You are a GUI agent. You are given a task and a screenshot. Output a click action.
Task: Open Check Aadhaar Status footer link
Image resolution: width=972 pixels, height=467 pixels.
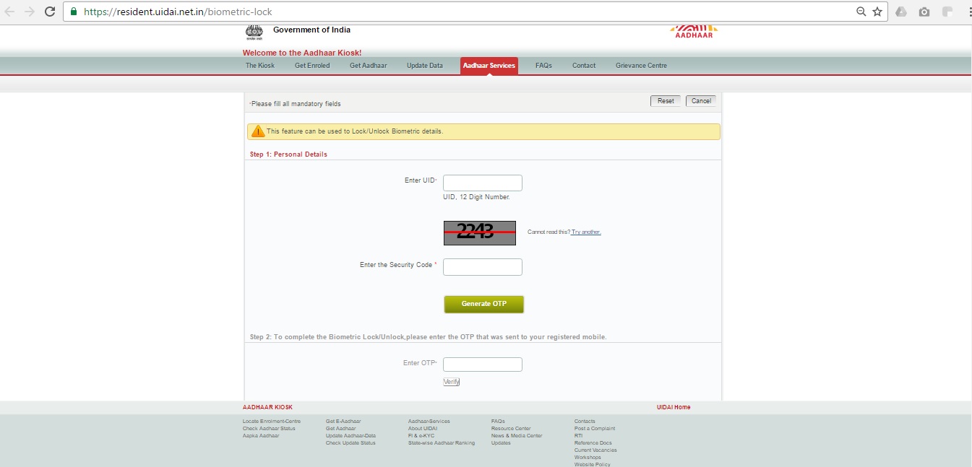[x=269, y=428]
